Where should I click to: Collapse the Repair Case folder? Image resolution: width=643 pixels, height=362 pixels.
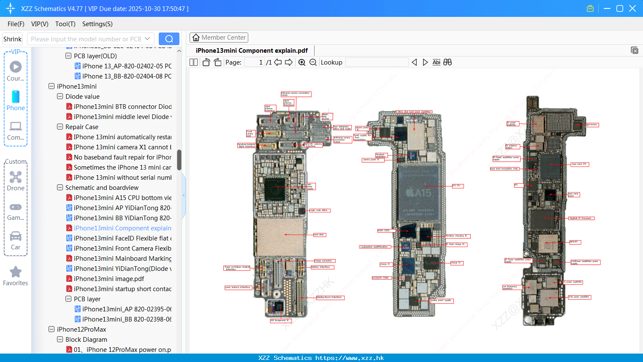tap(60, 127)
